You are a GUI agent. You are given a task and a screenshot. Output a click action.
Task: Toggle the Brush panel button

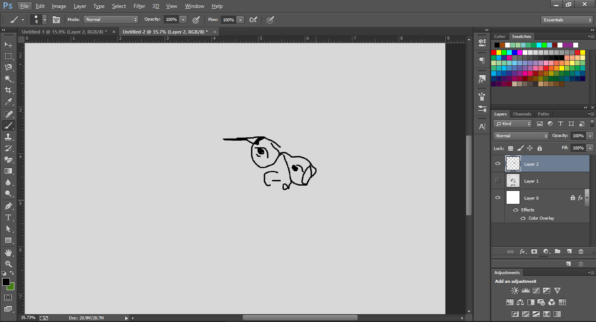[56, 20]
